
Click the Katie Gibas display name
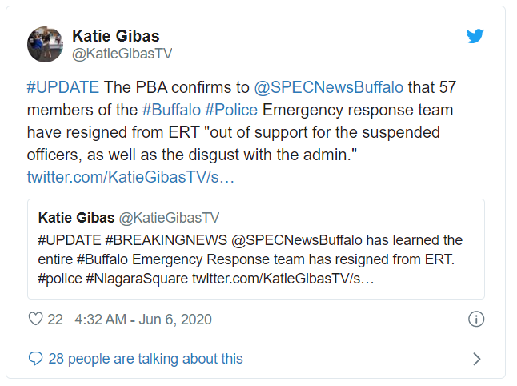115,36
